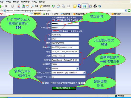The height and width of the screenshot is (98, 131).
Task: Expand the 阻擋跳窗 dropdown arrow
Action: pyautogui.click(x=72, y=14)
